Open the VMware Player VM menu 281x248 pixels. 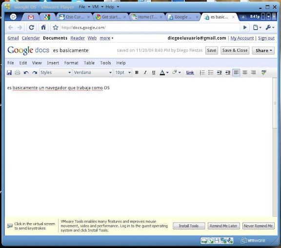click(98, 7)
